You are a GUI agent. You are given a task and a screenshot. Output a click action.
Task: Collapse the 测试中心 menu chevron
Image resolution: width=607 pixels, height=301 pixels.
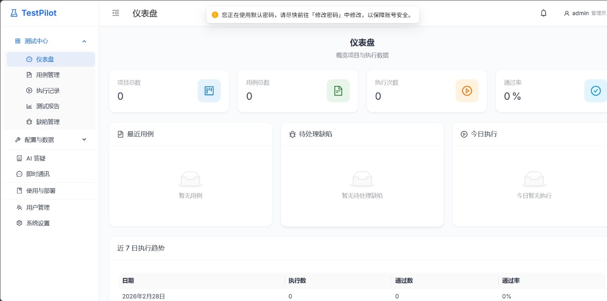(x=84, y=41)
